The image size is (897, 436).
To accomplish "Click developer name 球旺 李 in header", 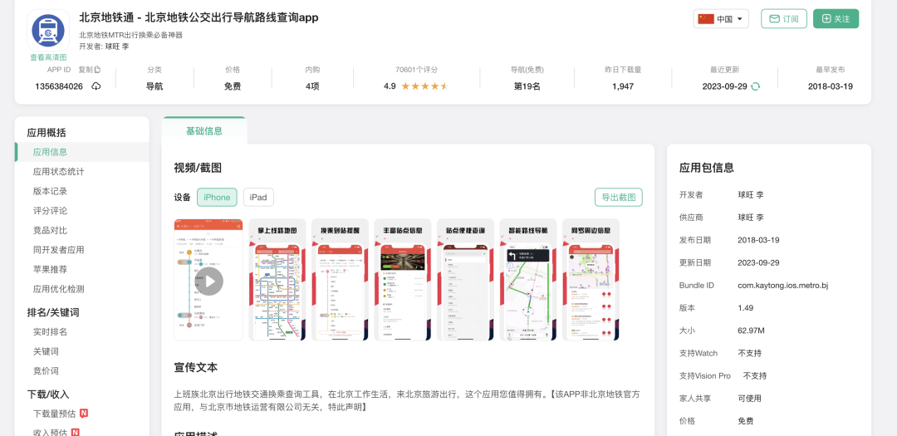I will click(117, 47).
